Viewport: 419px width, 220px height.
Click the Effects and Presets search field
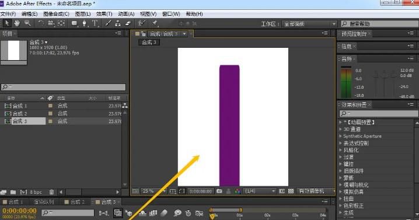(379, 114)
